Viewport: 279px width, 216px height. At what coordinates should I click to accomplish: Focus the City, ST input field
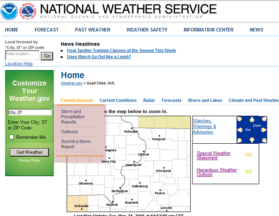(x=30, y=112)
